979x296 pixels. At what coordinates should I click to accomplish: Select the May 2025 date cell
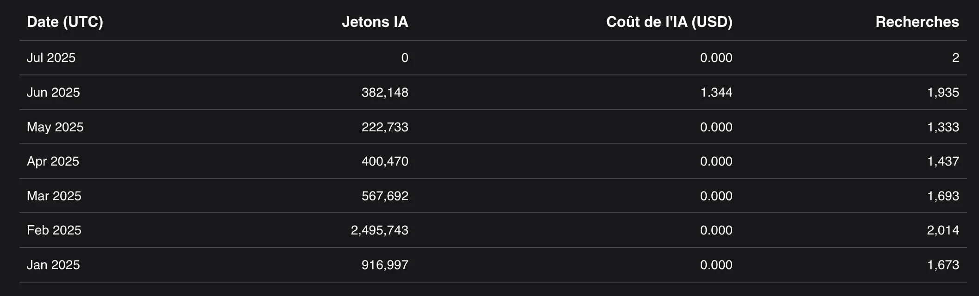pos(55,127)
